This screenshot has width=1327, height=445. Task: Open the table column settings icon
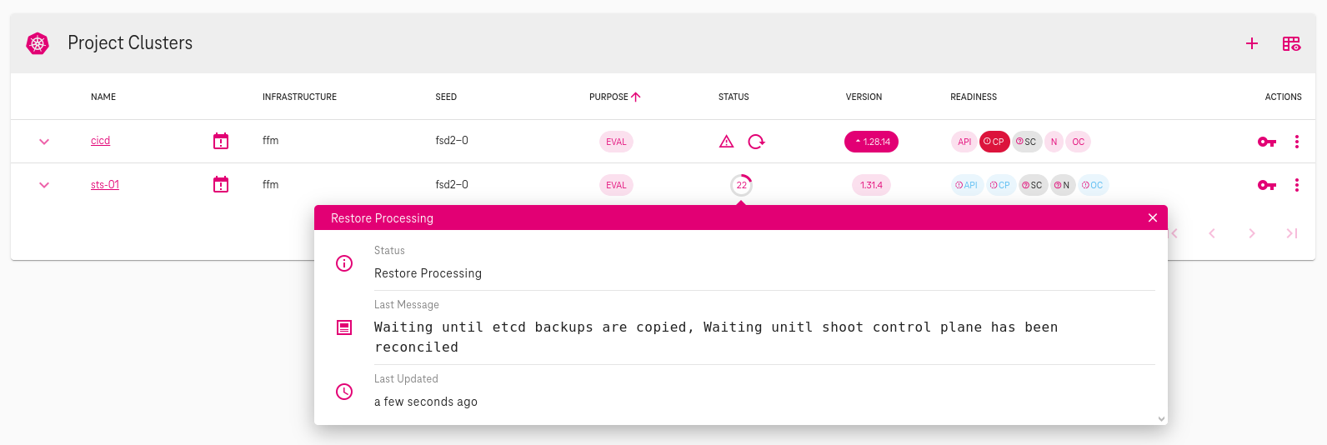click(x=1291, y=43)
